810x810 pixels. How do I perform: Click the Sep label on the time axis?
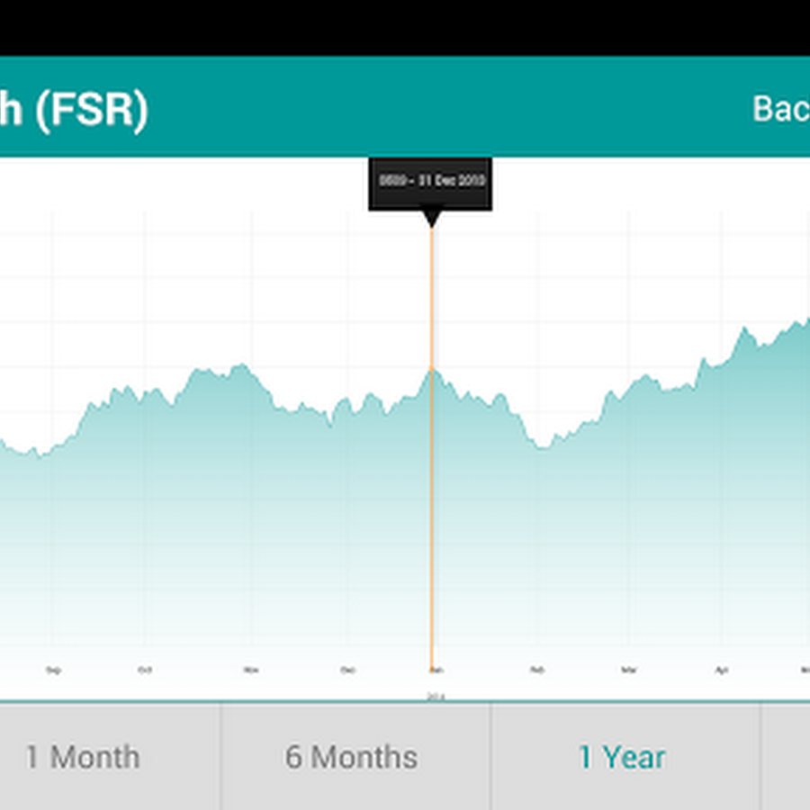(53, 670)
